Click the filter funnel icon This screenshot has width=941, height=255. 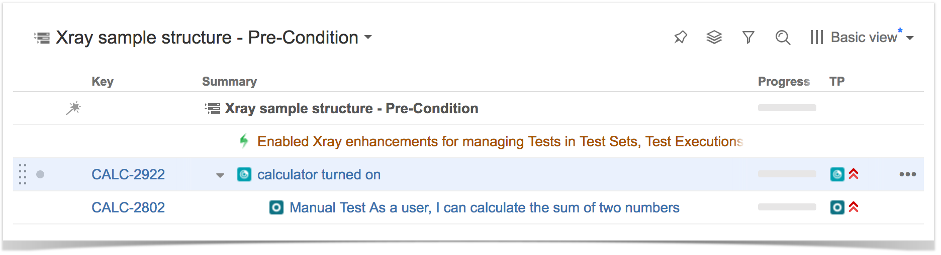click(x=748, y=37)
